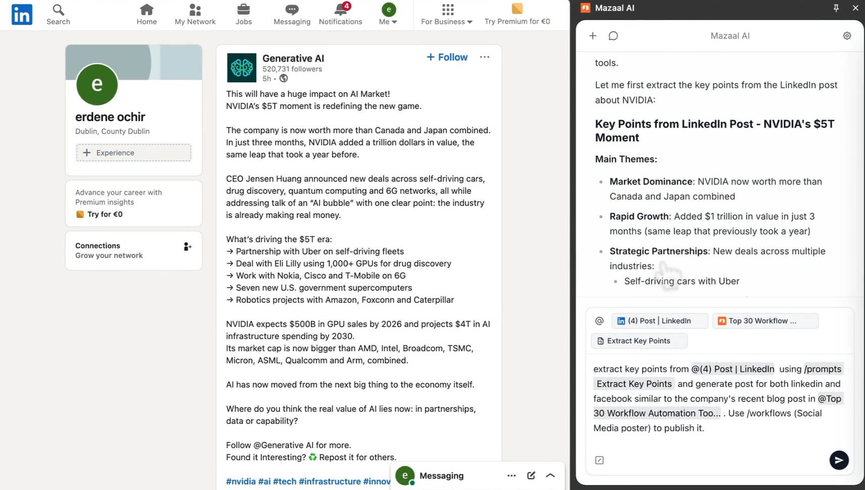Open Generative AI page name
This screenshot has width=865, height=490.
293,58
